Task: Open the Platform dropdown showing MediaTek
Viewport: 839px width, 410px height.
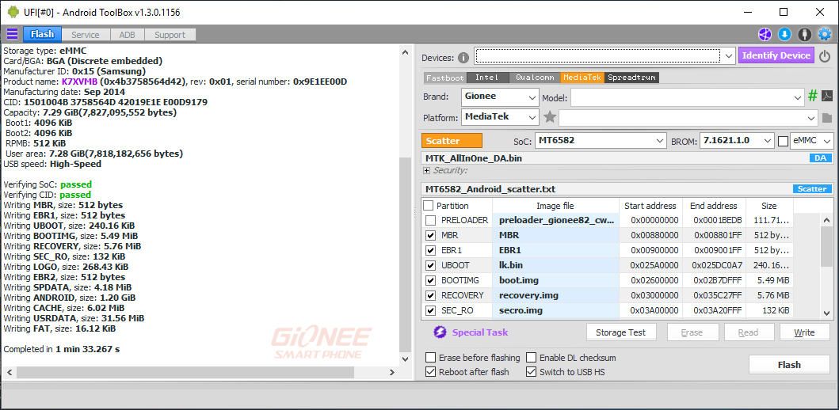Action: coord(500,116)
